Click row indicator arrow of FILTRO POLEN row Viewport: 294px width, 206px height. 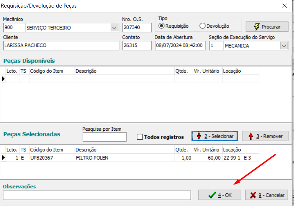tap(3, 158)
